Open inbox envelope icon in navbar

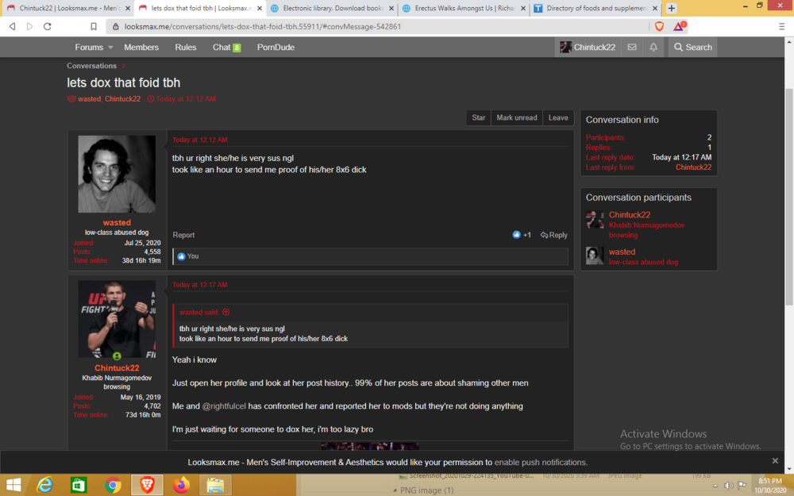(632, 47)
